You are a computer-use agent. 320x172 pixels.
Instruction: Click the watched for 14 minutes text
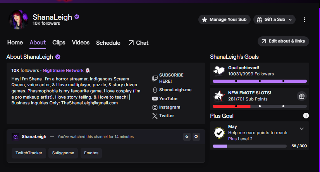tap(96, 137)
